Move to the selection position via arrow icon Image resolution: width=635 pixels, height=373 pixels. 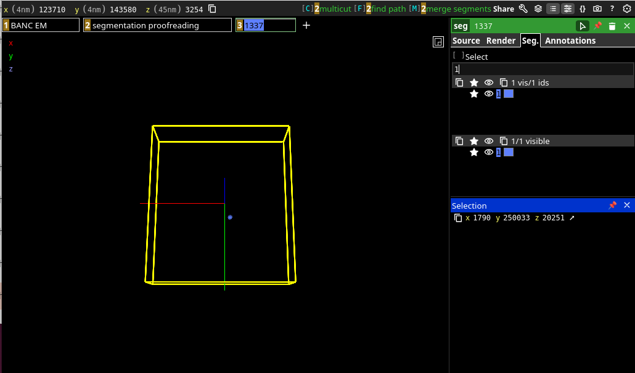point(572,218)
